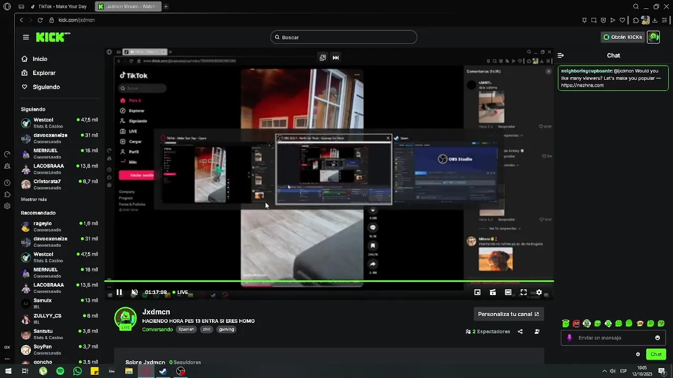Open Santutu recommended channel

click(59, 334)
